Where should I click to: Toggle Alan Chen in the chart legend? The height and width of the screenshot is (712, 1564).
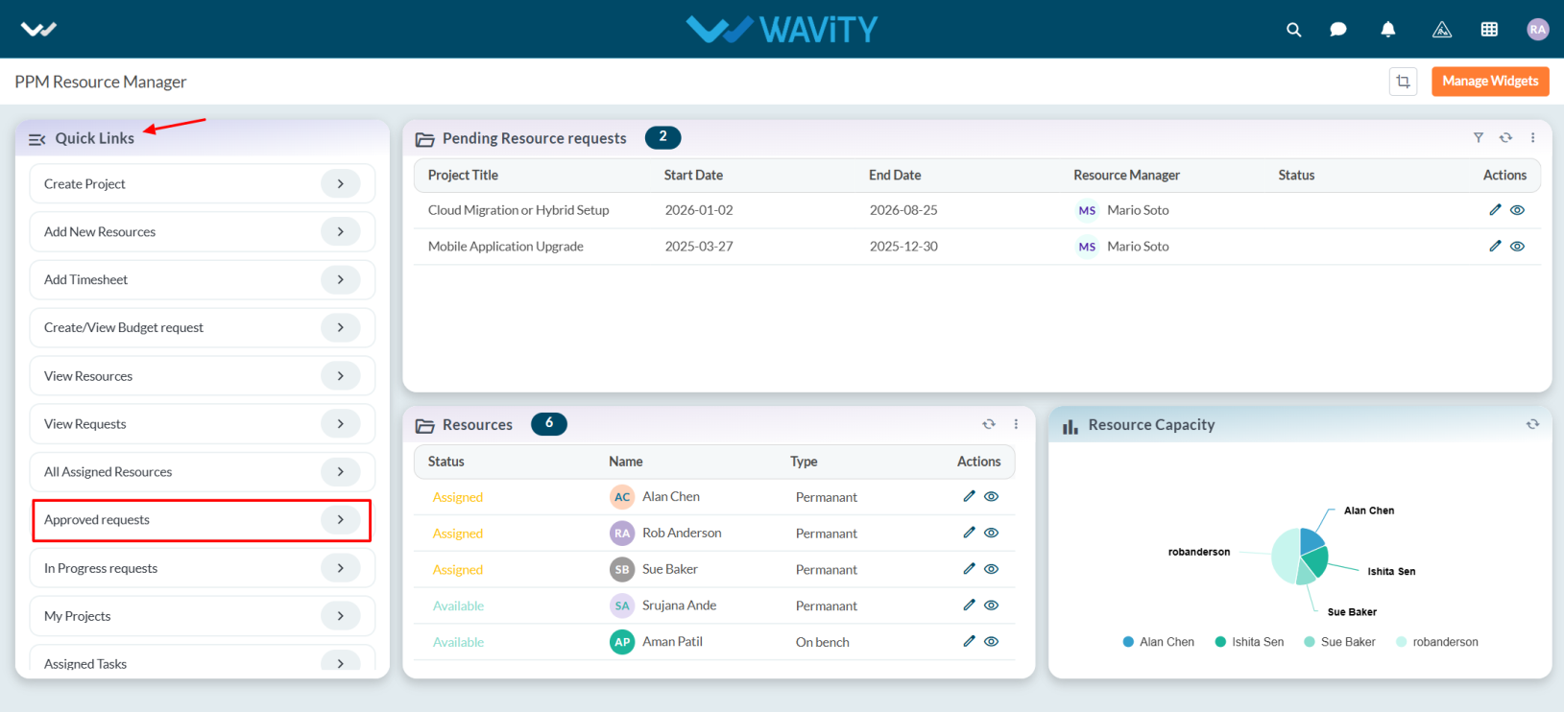click(1159, 642)
